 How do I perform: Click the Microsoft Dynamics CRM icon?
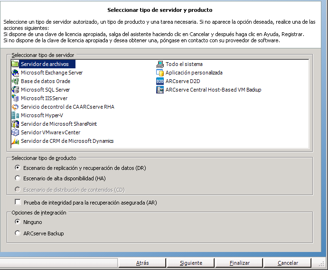[15, 141]
